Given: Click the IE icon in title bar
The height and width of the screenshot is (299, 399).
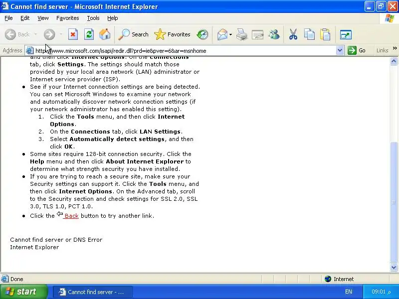Looking at the screenshot, I should 4,6.
